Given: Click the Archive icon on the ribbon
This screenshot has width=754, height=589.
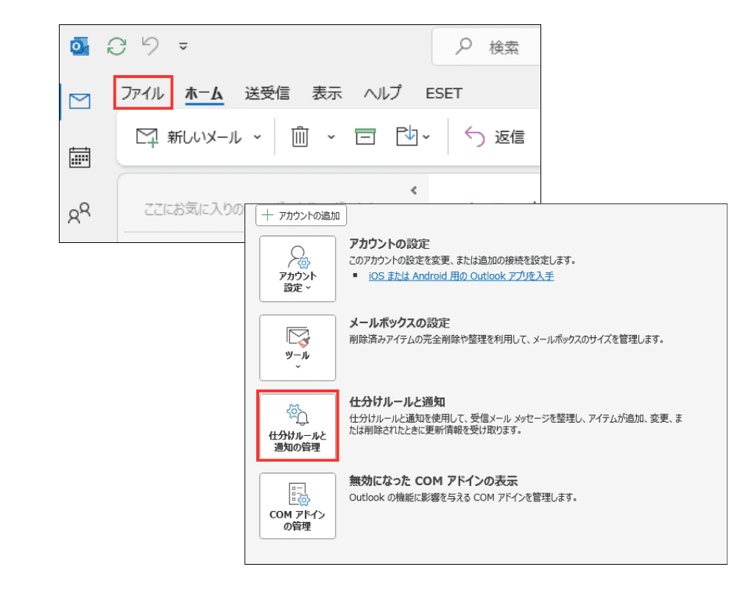Looking at the screenshot, I should pos(364,136).
